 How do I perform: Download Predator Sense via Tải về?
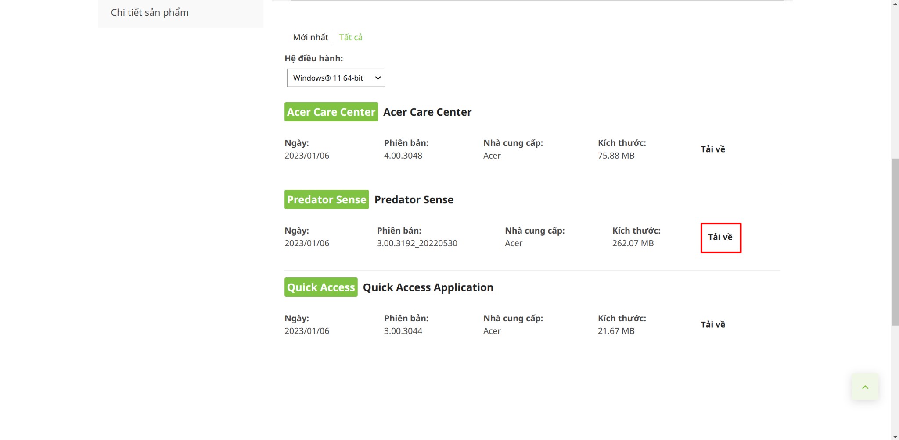720,237
